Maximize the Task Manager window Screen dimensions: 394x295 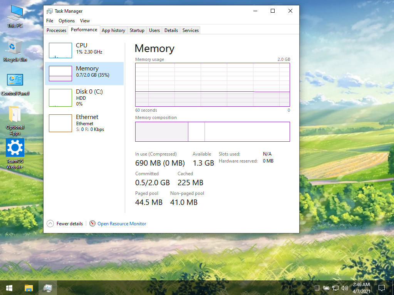tap(273, 11)
